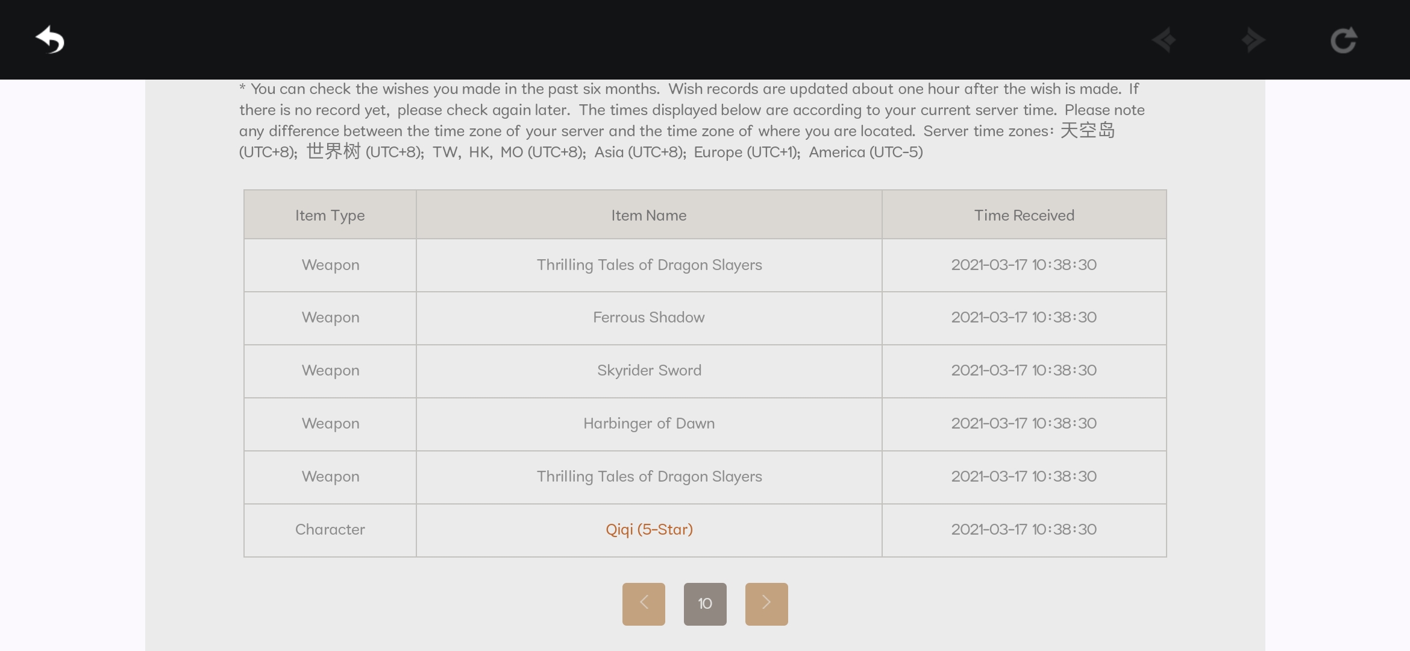This screenshot has width=1410, height=651.
Task: Click the Character item type cell
Action: (330, 529)
